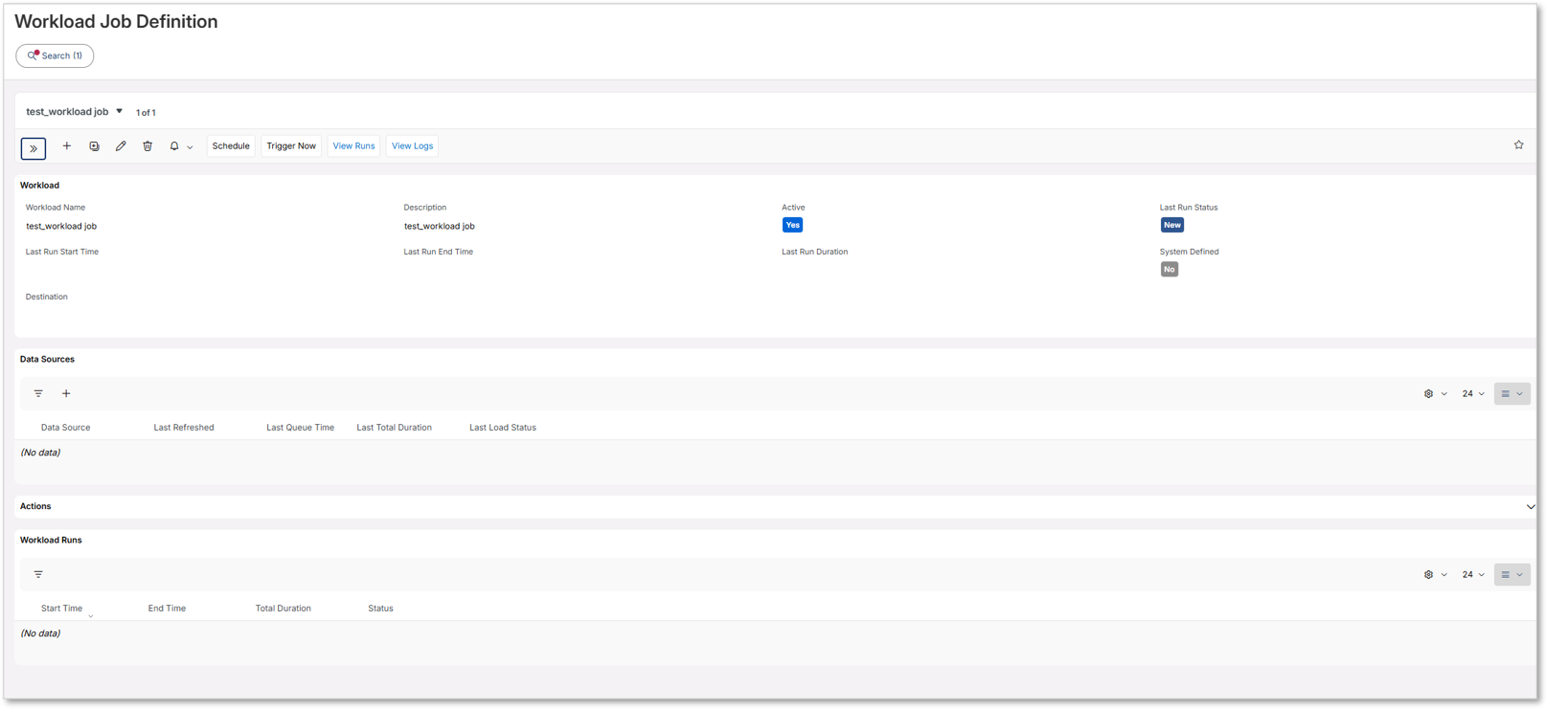Open Data Sources list view mode dropdown
The image size is (1547, 709).
point(1512,393)
